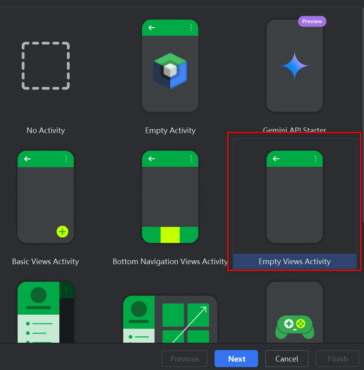Click the Basic Views Activity label
Screen dimensions: 364x370
coord(46,261)
